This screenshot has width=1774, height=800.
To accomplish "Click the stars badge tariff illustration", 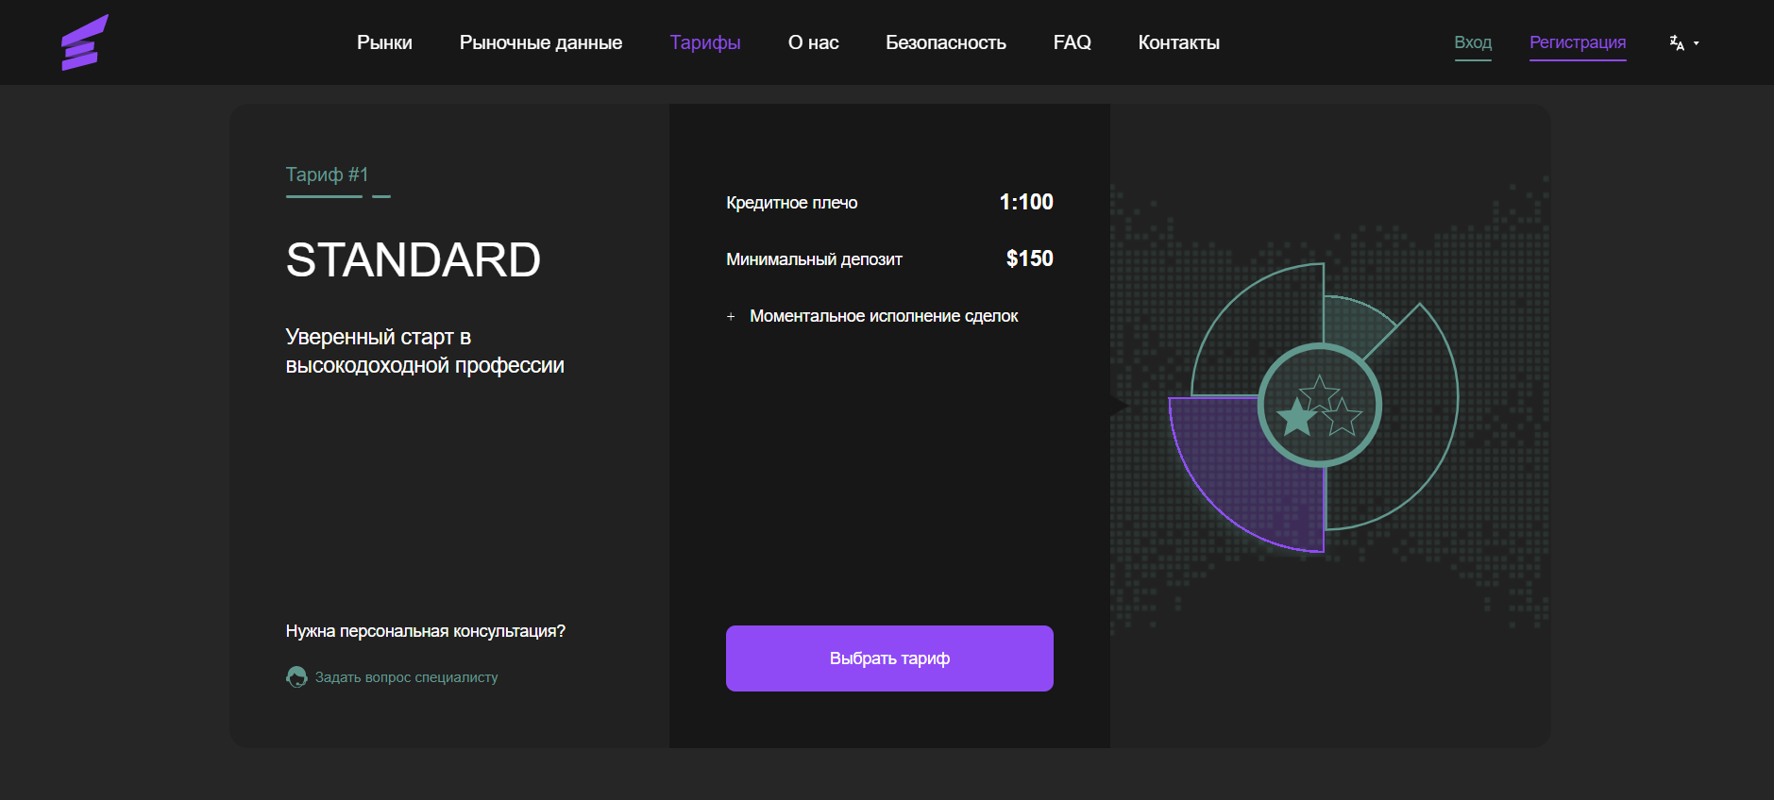I will [1320, 406].
